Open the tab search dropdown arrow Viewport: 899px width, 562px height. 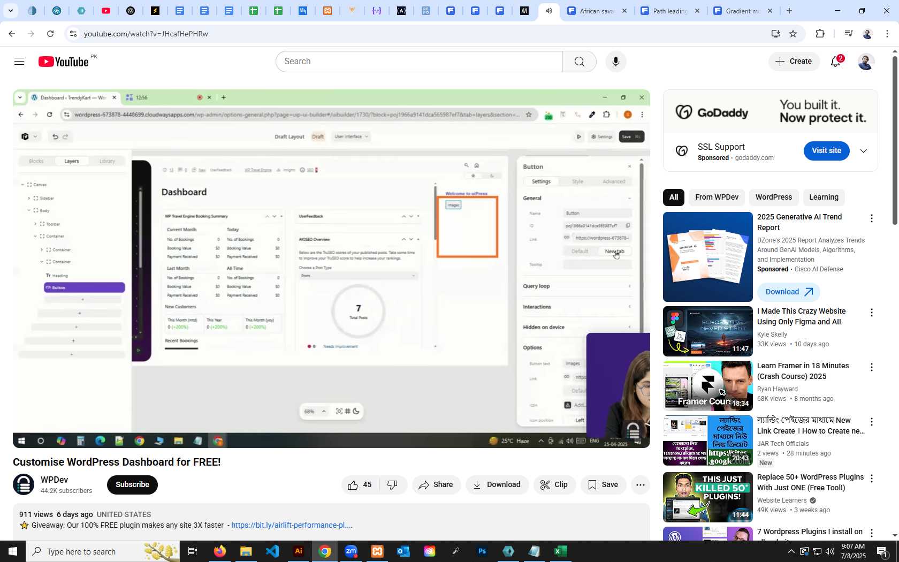[x=10, y=11]
